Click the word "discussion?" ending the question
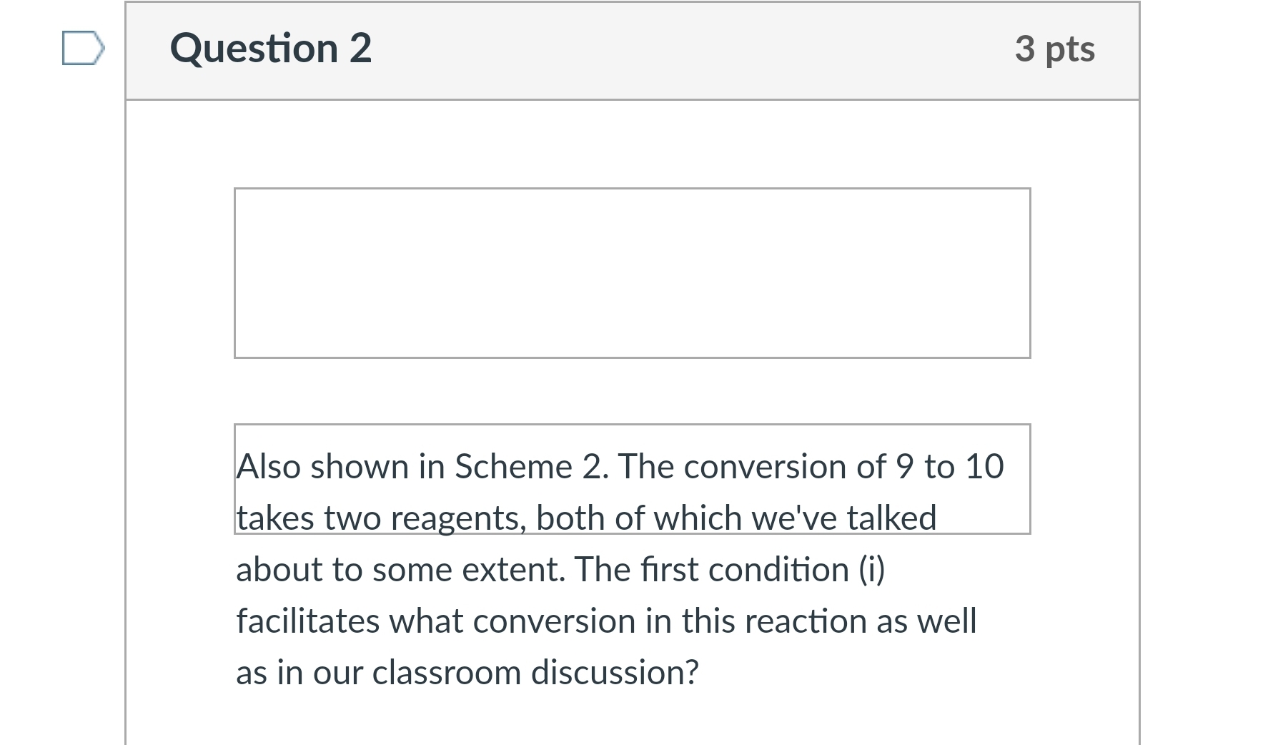The width and height of the screenshot is (1263, 745). tap(614, 673)
